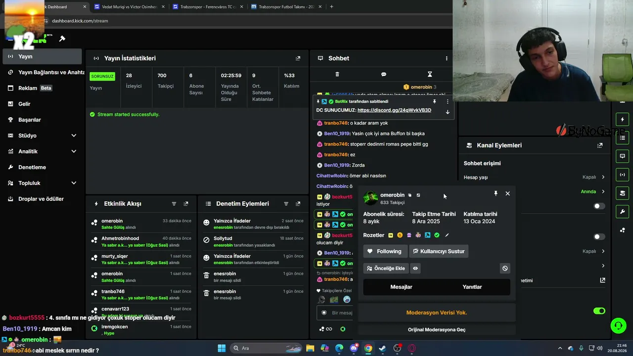Image resolution: width=633 pixels, height=356 pixels.
Task: Click the gavel icon in the top bar
Action: tap(62, 39)
